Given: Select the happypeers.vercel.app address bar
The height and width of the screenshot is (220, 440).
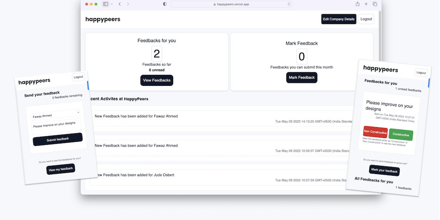Looking at the screenshot, I should coord(231,4).
